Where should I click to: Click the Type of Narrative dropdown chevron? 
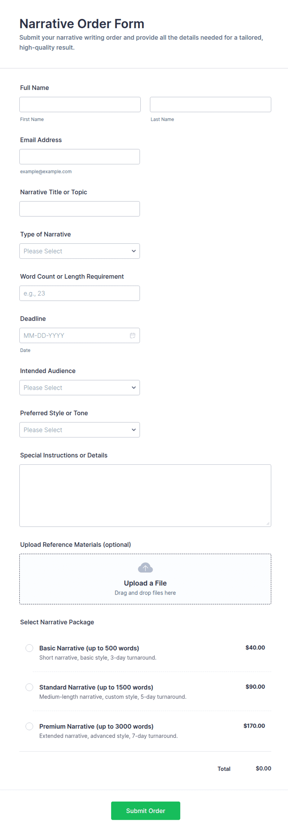[133, 251]
